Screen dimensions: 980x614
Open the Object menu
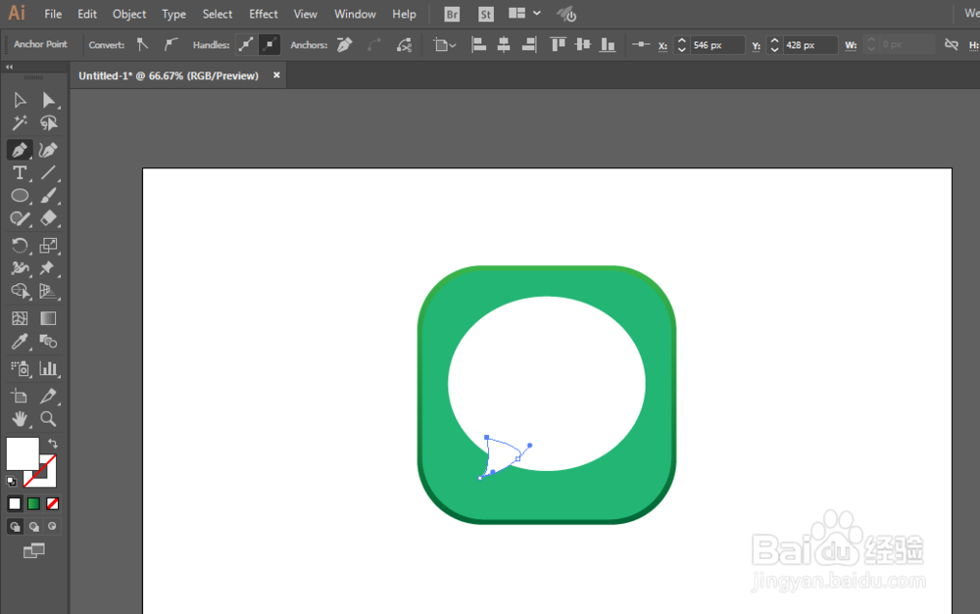[x=129, y=14]
